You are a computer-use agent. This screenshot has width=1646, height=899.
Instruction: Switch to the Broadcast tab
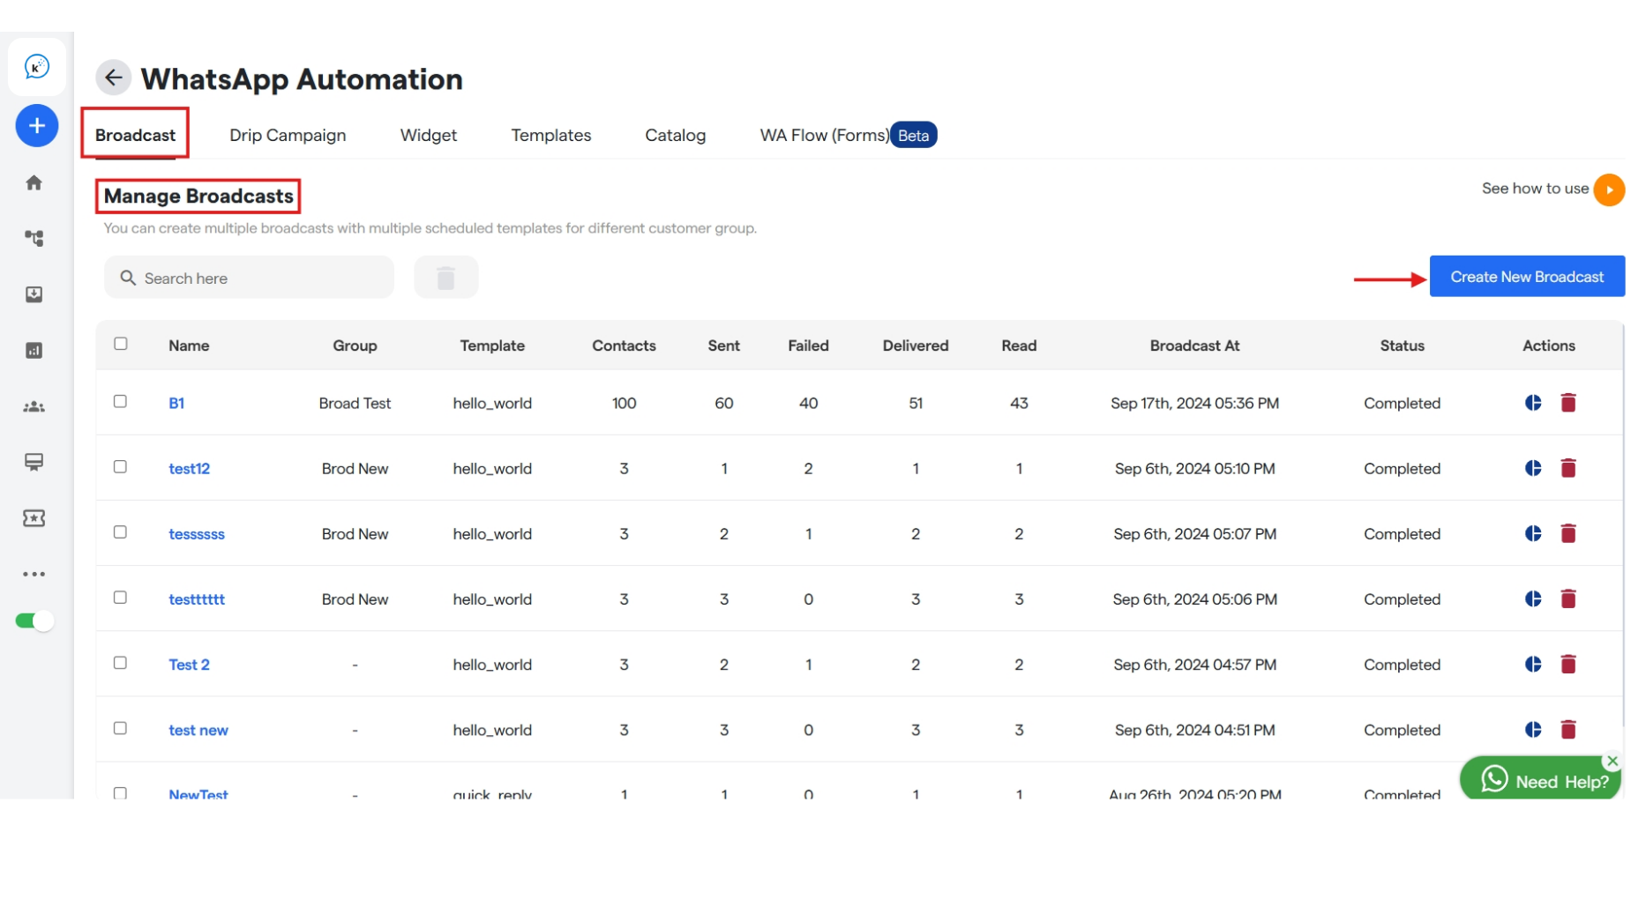point(135,135)
